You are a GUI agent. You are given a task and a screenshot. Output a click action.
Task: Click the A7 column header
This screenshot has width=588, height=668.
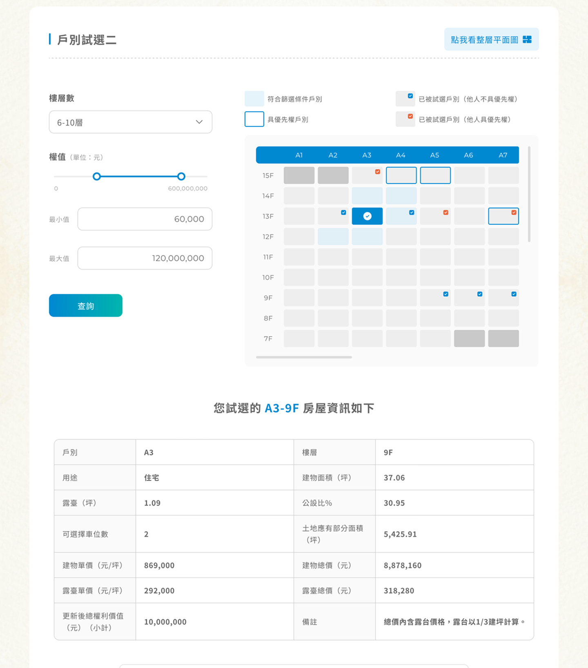pyautogui.click(x=503, y=155)
